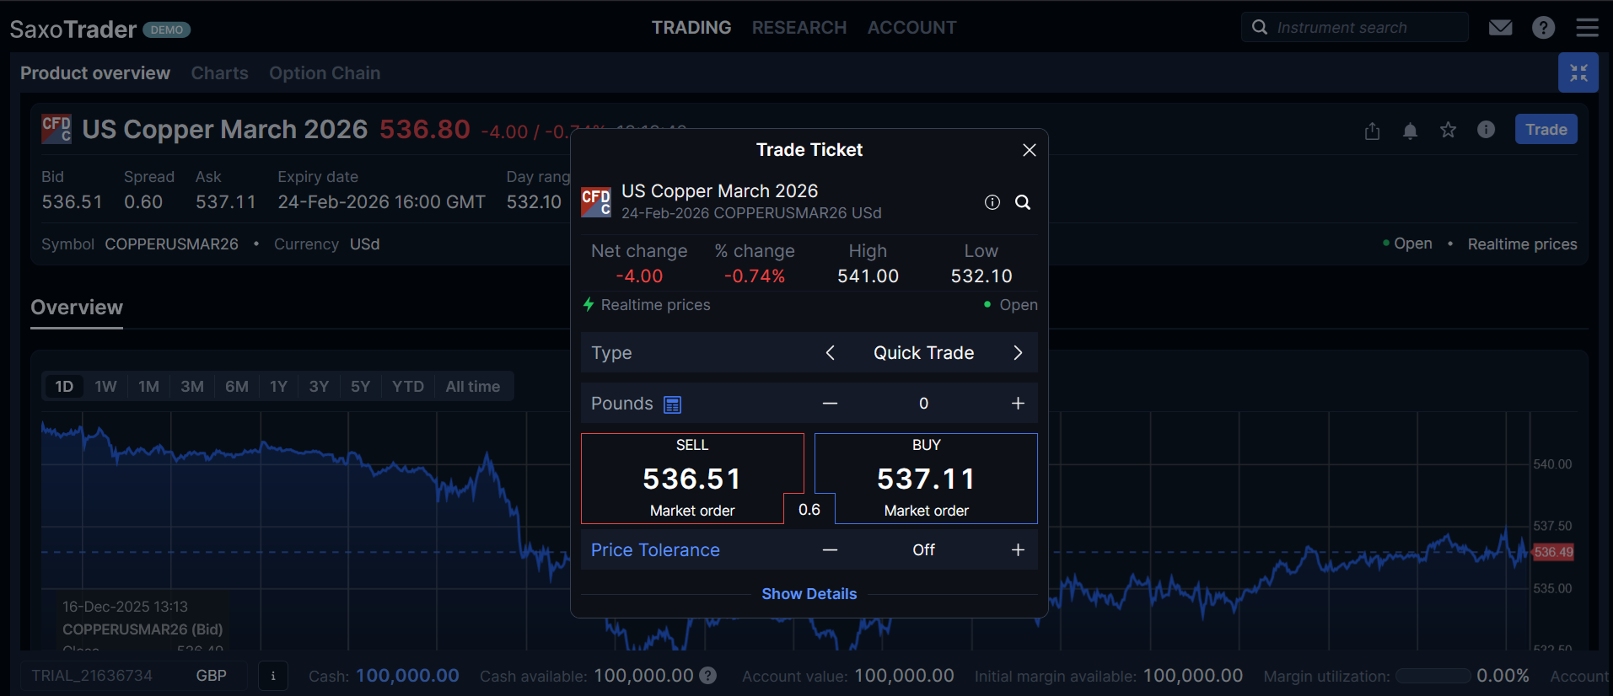Click the search icon in Trade Ticket
Image resolution: width=1613 pixels, height=696 pixels.
coord(1023,202)
